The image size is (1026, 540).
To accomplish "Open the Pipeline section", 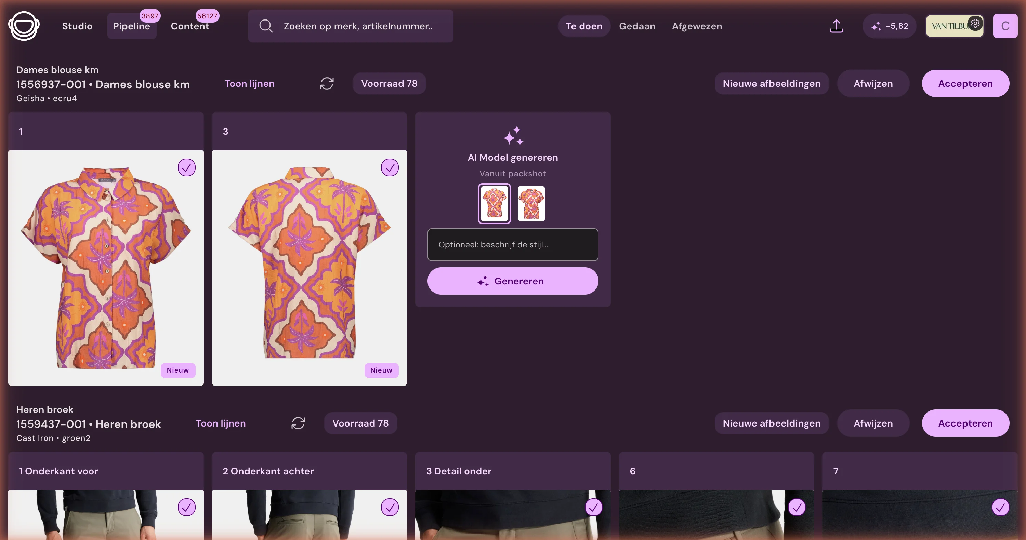I will click(x=131, y=26).
